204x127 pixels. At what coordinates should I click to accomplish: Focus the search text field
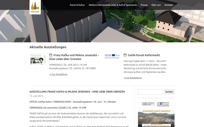[150, 92]
